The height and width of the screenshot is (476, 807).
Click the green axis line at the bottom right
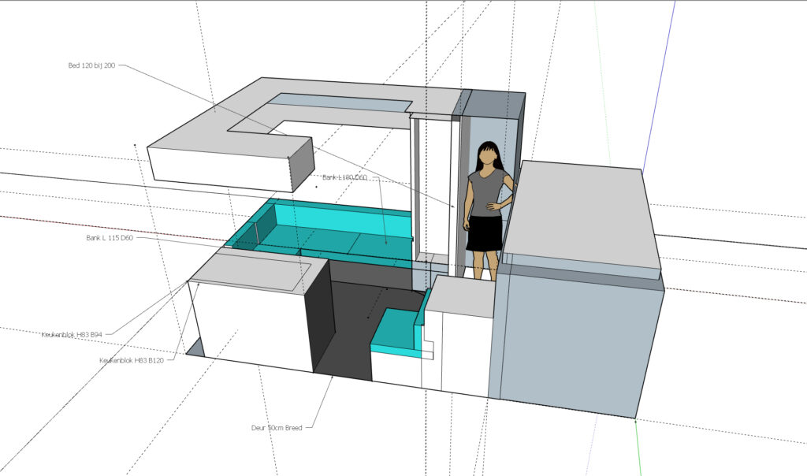coord(638,449)
